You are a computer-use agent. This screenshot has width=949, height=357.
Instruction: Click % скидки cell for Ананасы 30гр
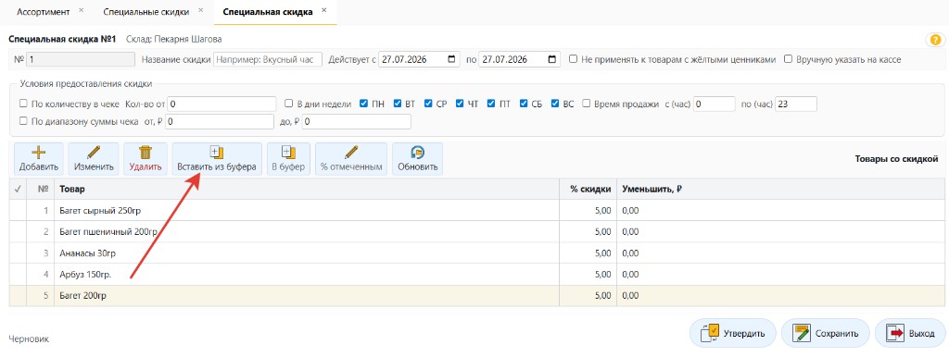point(588,252)
